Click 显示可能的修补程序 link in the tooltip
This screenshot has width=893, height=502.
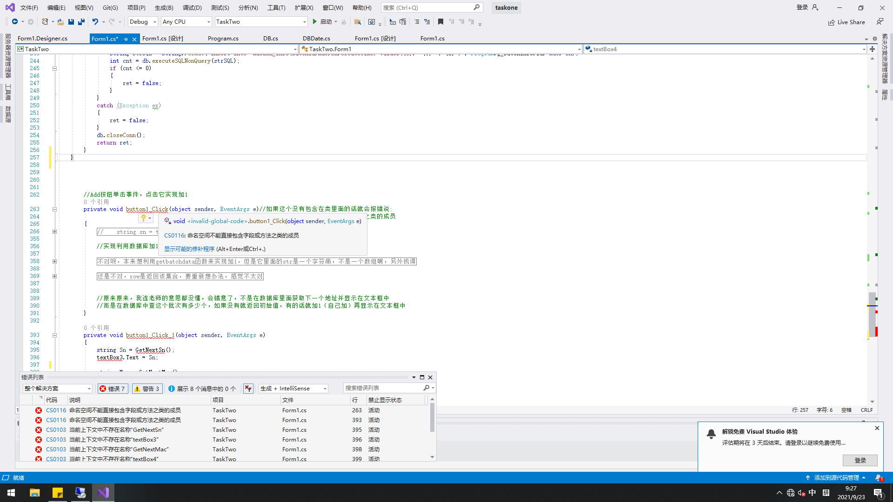[x=188, y=249]
